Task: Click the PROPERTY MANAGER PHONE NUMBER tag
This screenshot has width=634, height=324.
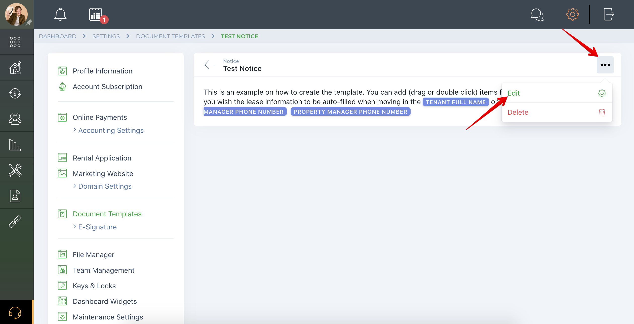Action: pyautogui.click(x=350, y=112)
